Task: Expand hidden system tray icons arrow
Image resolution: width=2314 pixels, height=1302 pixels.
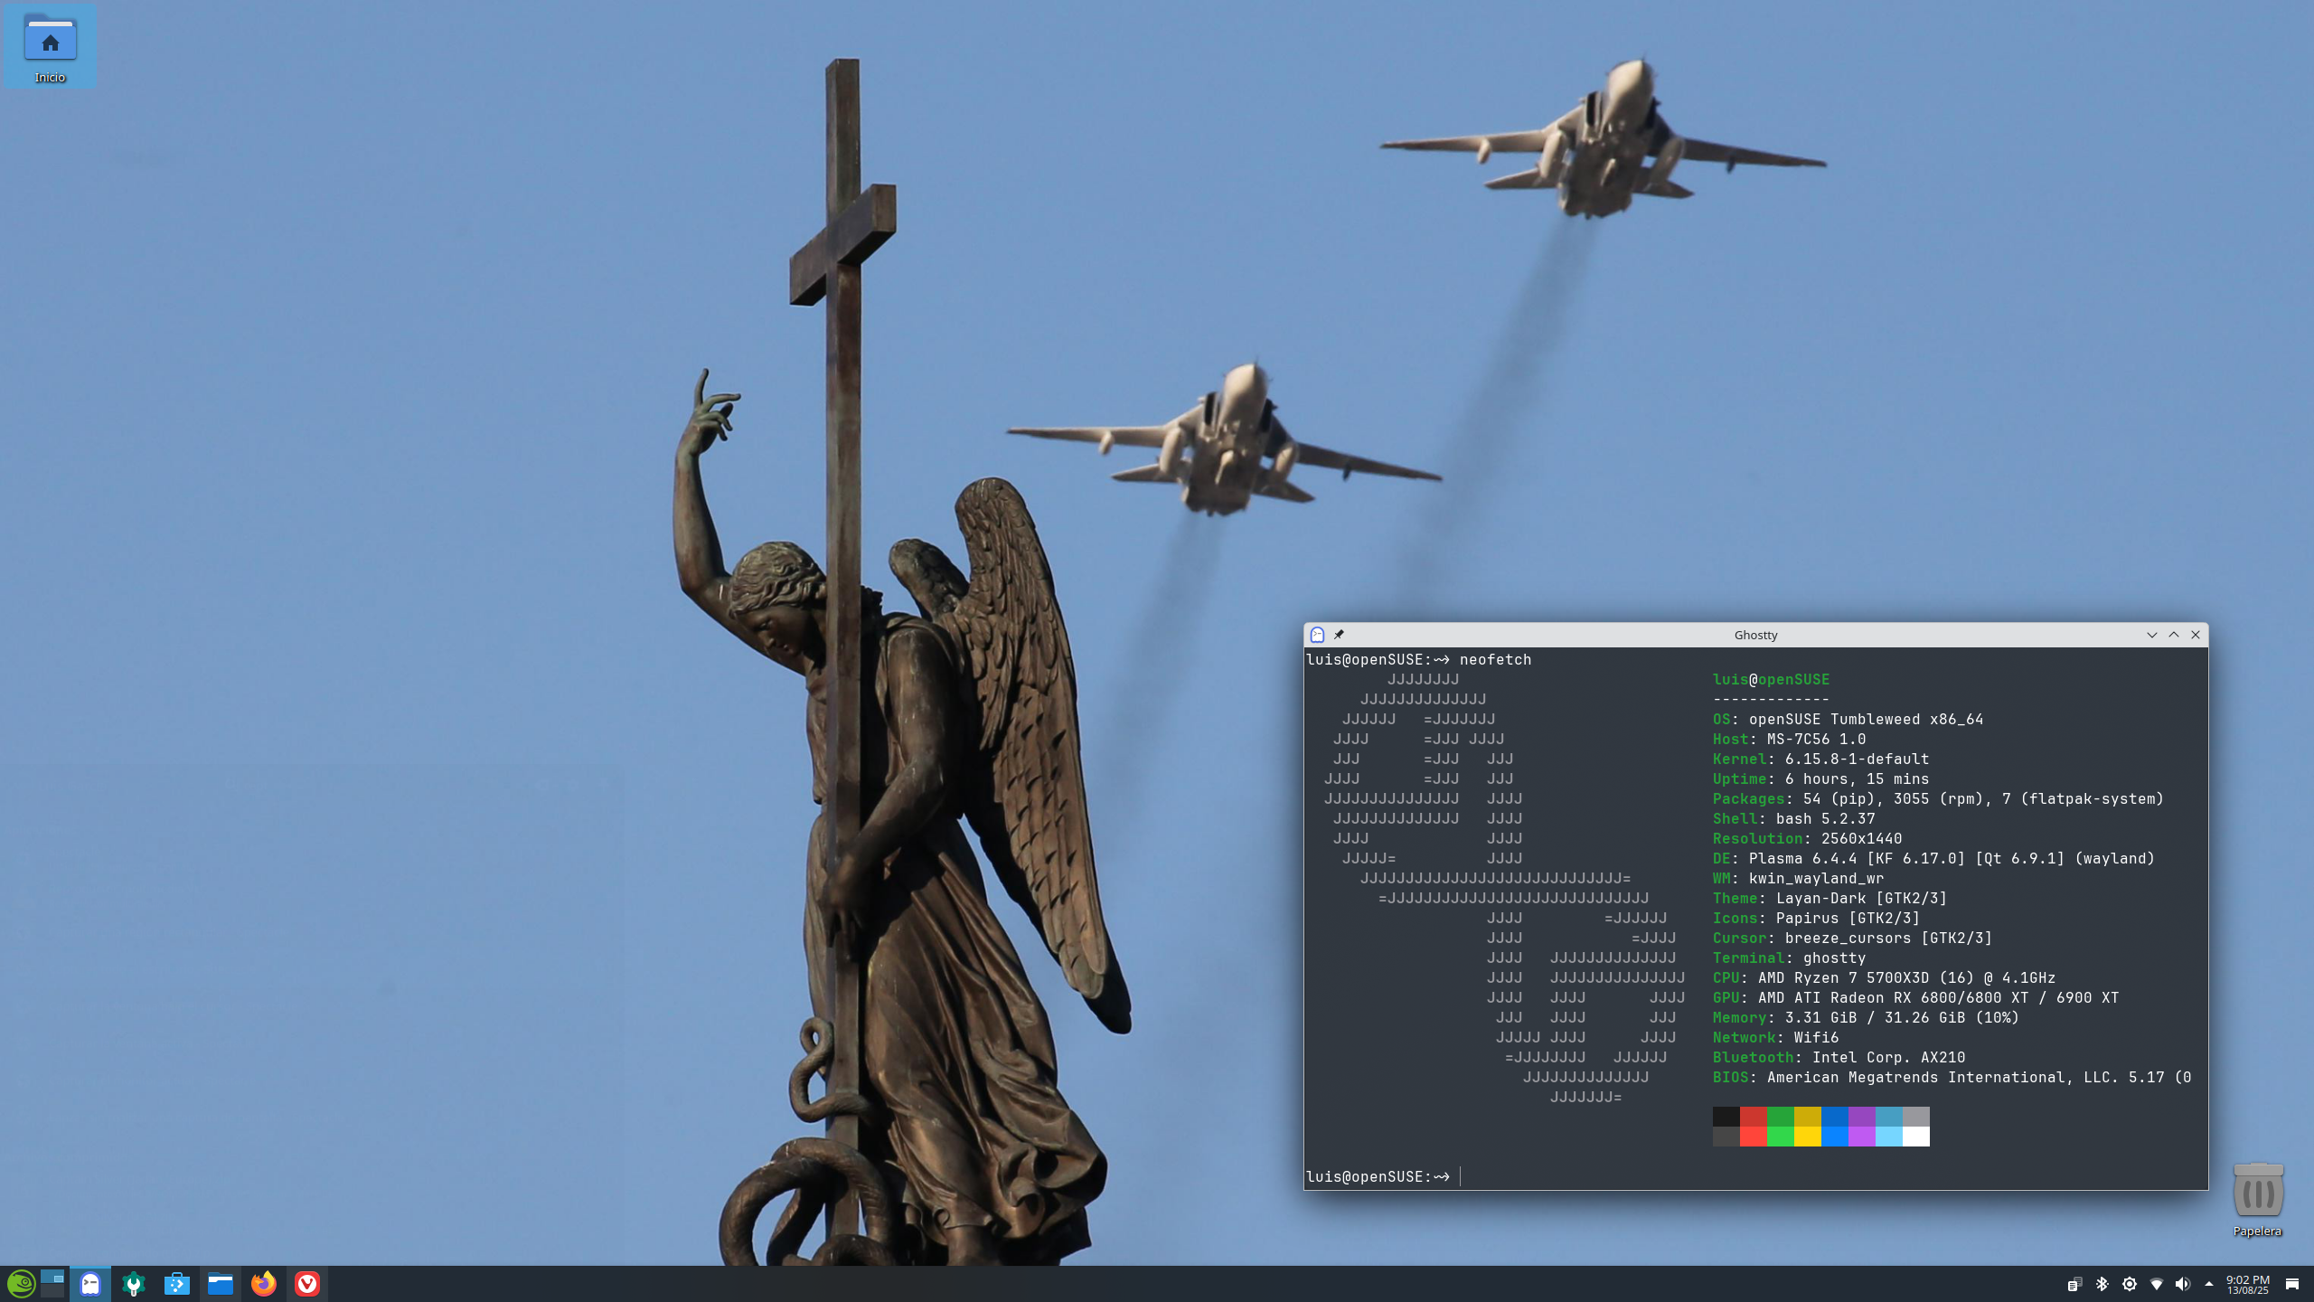Action: point(2208,1284)
